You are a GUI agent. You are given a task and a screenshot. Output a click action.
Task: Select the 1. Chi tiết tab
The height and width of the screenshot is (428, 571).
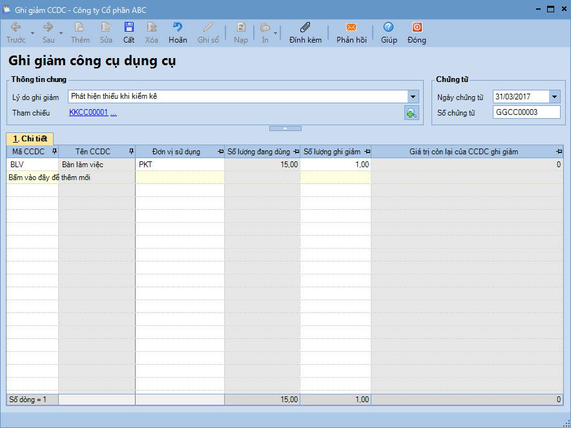(x=30, y=139)
